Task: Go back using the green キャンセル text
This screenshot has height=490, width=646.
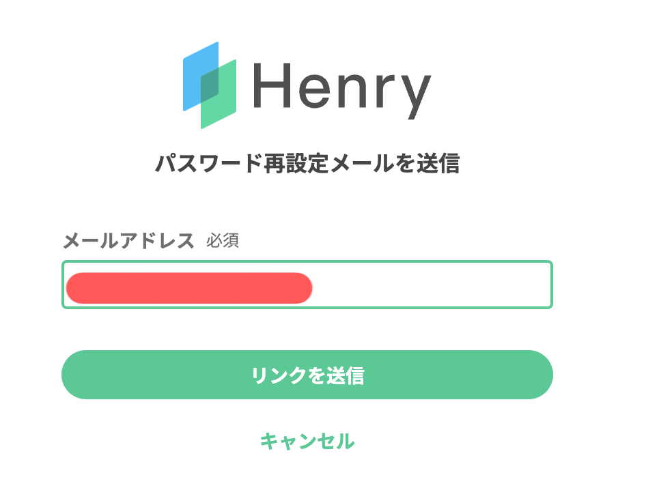Action: tap(307, 441)
